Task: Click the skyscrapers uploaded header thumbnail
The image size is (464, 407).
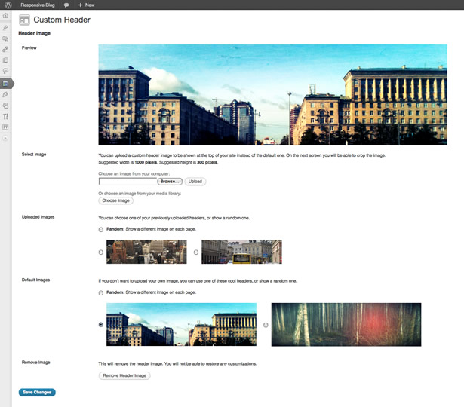Action: click(146, 252)
